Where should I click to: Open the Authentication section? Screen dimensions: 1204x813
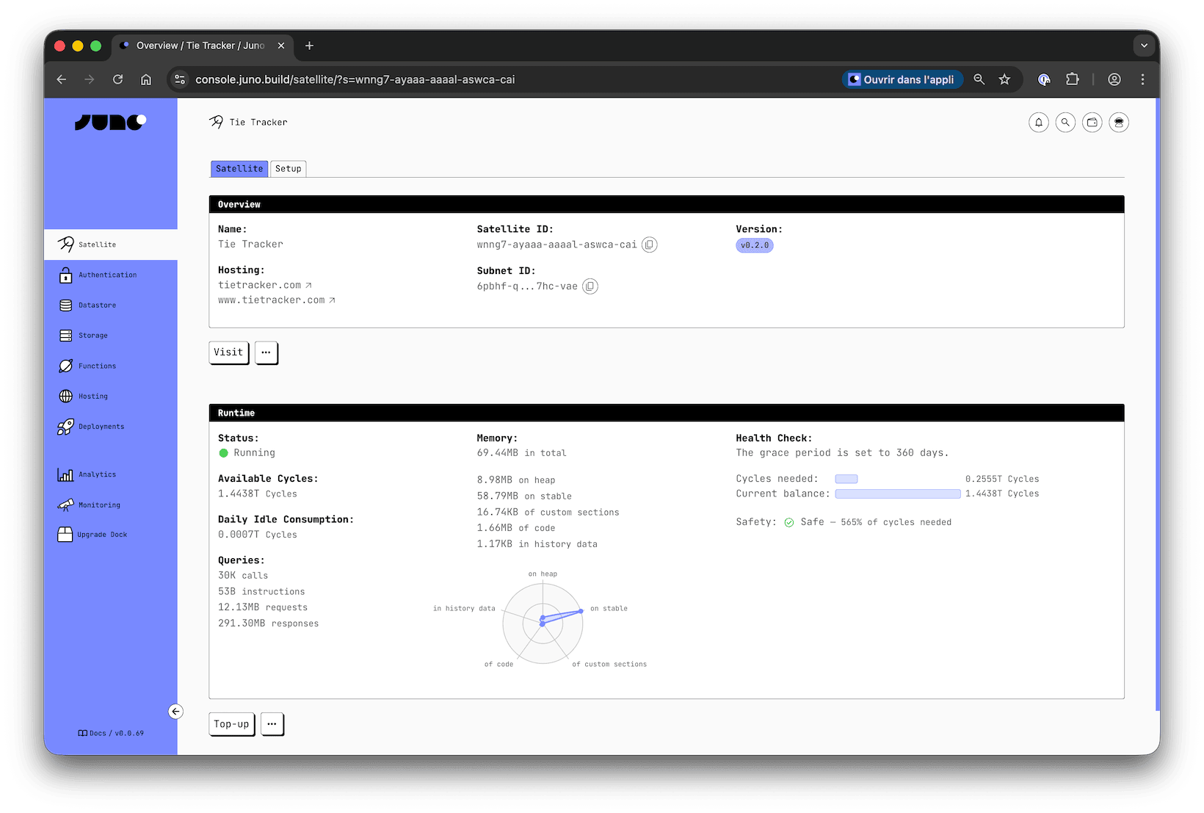107,275
